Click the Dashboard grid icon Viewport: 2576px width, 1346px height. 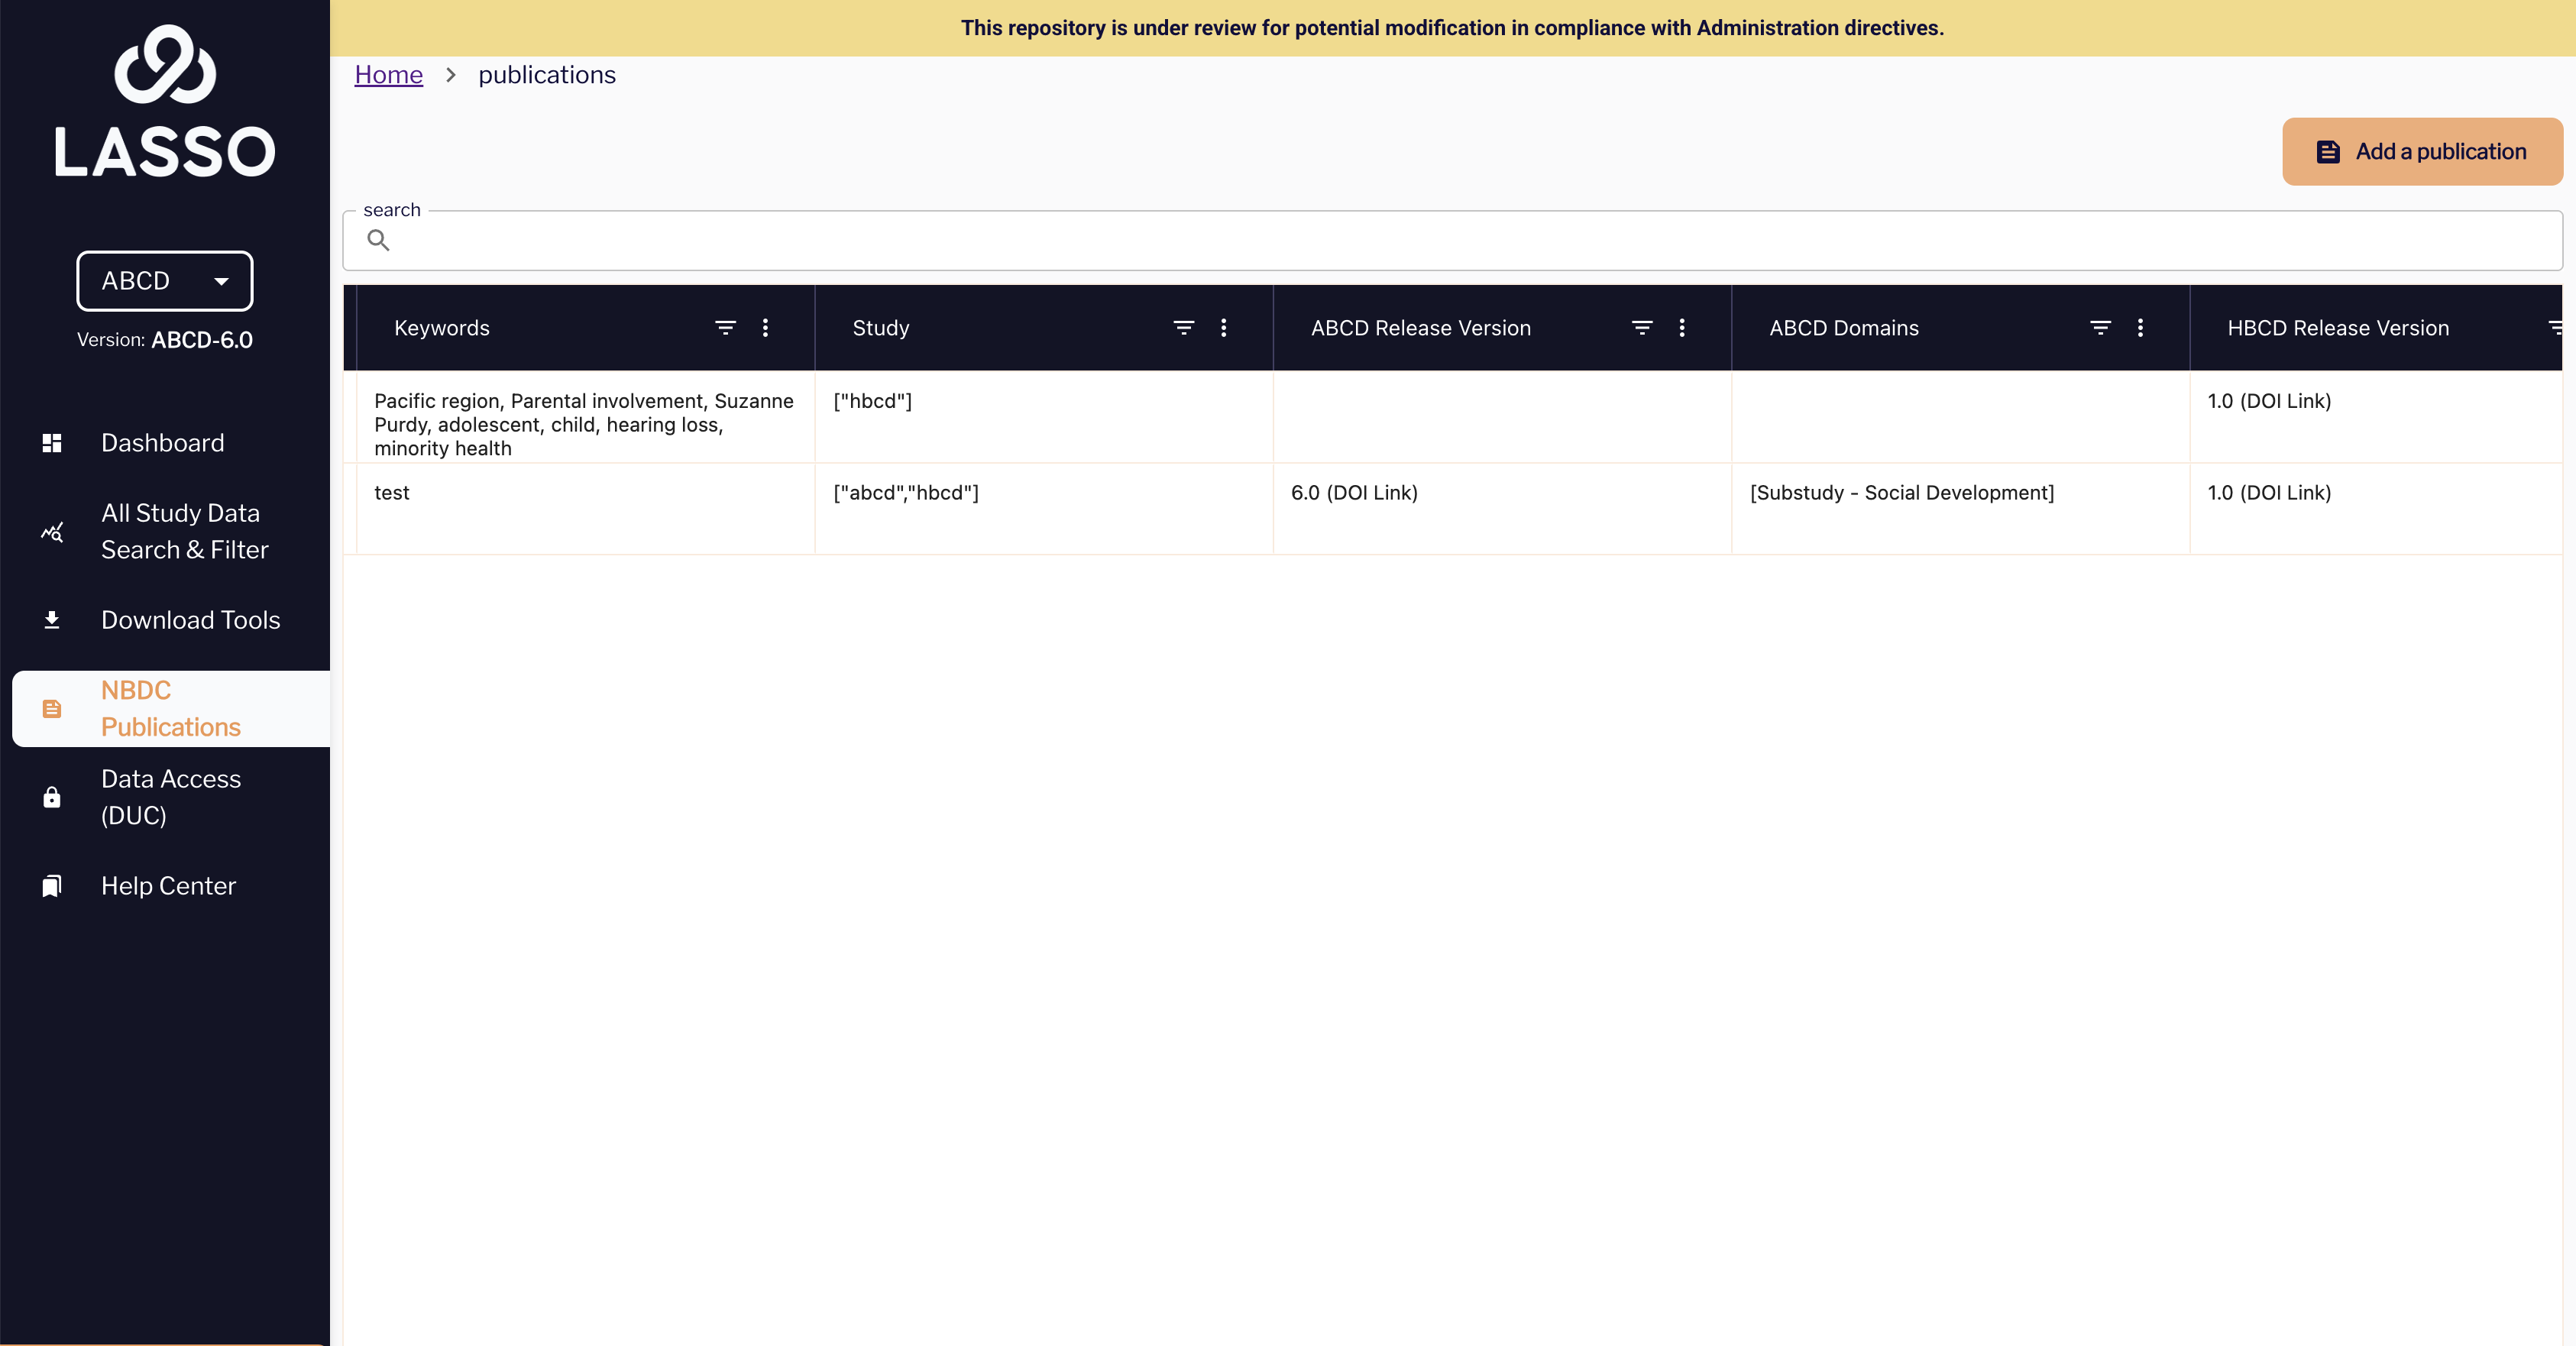(x=52, y=443)
